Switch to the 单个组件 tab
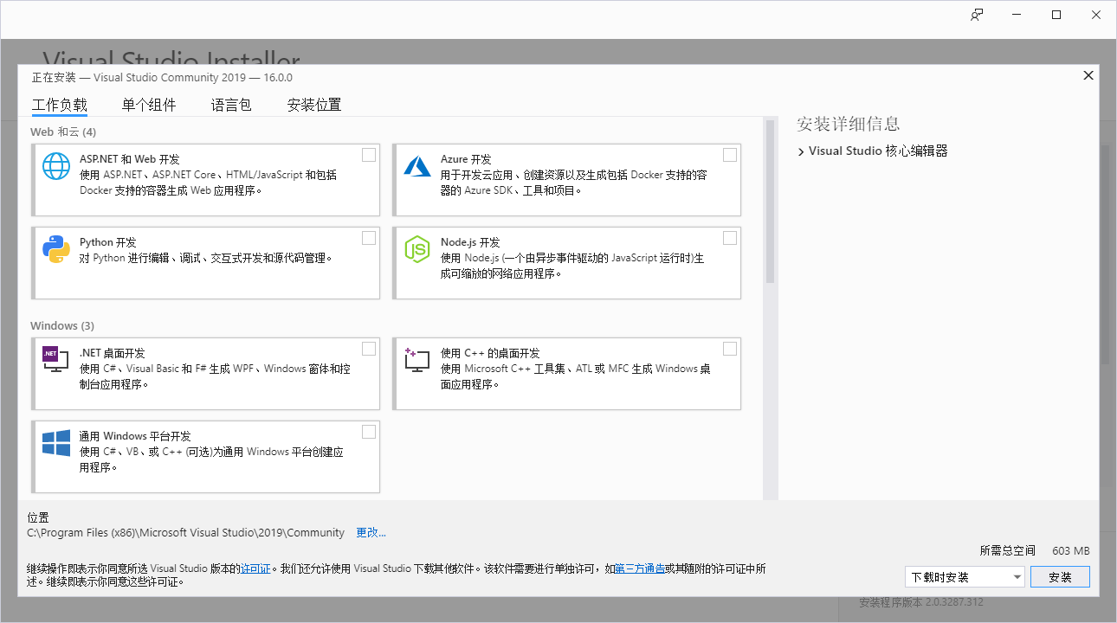The width and height of the screenshot is (1117, 623). click(x=149, y=106)
